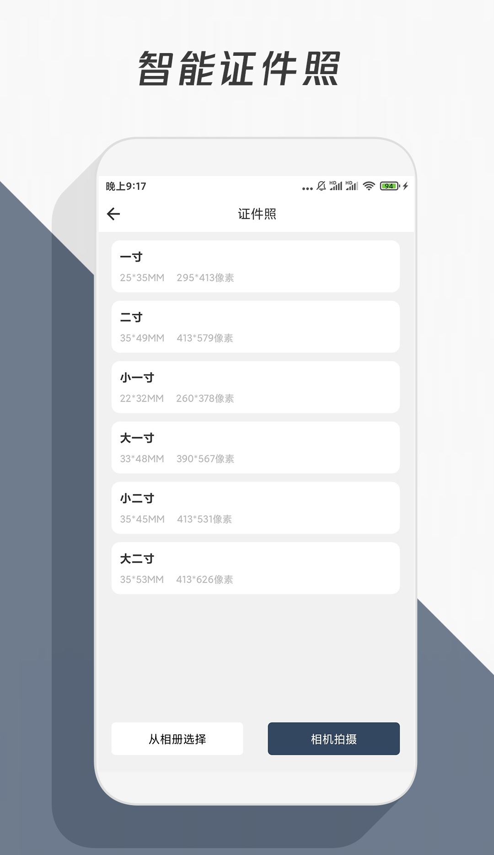Tap the muted bell status icon
The height and width of the screenshot is (855, 494).
(321, 186)
